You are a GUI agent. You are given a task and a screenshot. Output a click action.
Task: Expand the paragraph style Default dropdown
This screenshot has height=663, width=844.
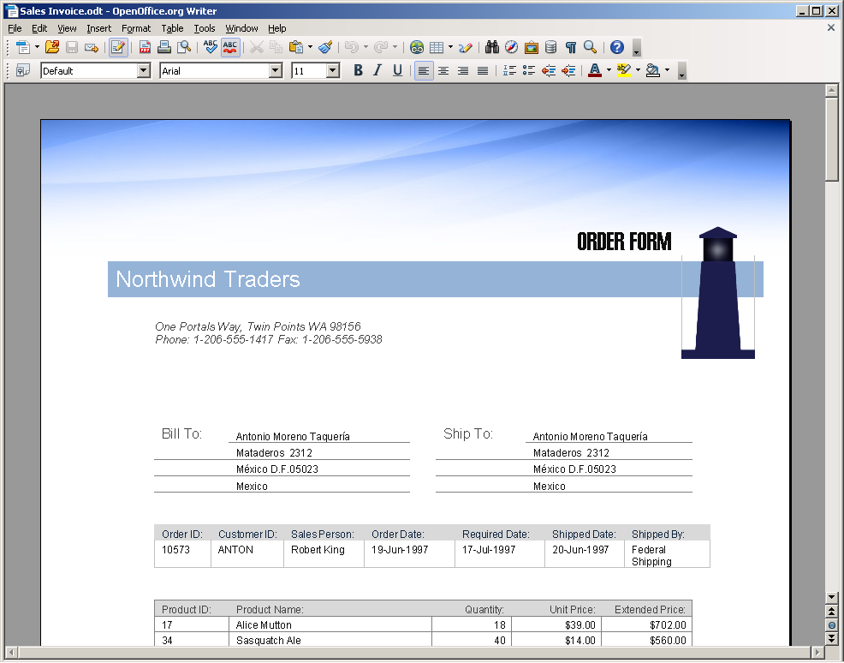[x=144, y=71]
